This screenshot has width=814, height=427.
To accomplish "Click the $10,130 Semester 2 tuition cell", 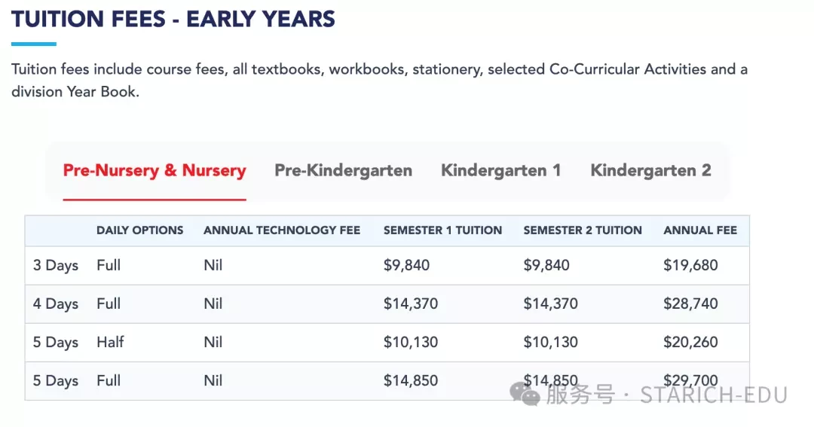I will 550,343.
